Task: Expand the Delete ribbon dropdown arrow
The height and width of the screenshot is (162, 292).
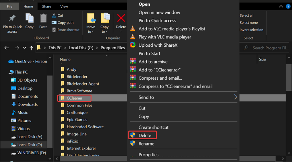Action: tap(121, 31)
